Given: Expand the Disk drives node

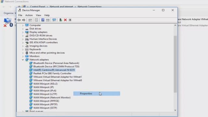Looking at the screenshot, I should 23,29.
